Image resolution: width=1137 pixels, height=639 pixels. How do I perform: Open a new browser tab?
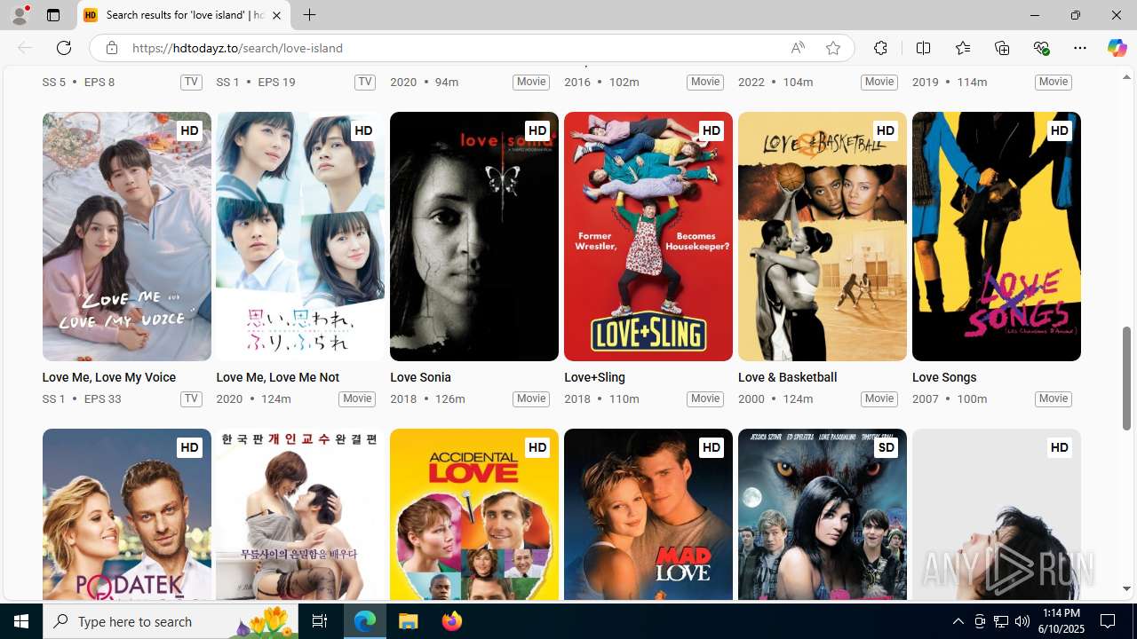309,15
